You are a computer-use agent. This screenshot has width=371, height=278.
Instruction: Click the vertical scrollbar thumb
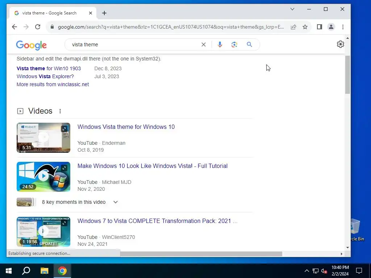(347, 75)
